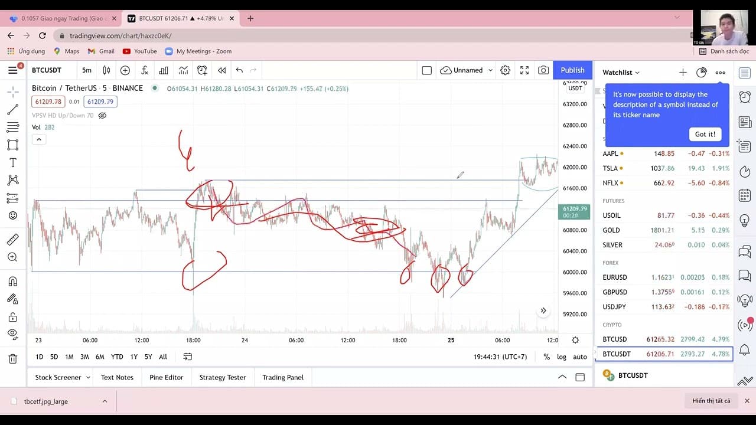Open the financials bar chart icon

tap(164, 70)
